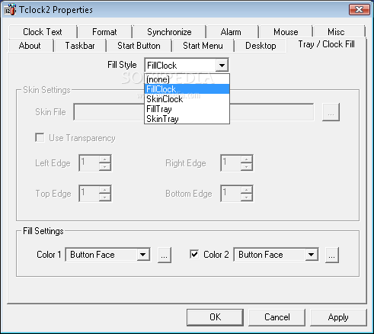The image size is (374, 334).
Task: Open the custom color picker for Color 1
Action: click(x=165, y=255)
